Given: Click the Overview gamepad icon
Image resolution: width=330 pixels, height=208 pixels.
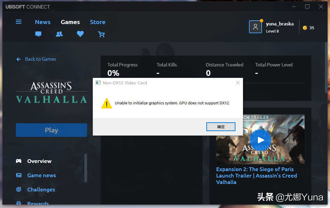Looking at the screenshot, I should pos(19,161).
